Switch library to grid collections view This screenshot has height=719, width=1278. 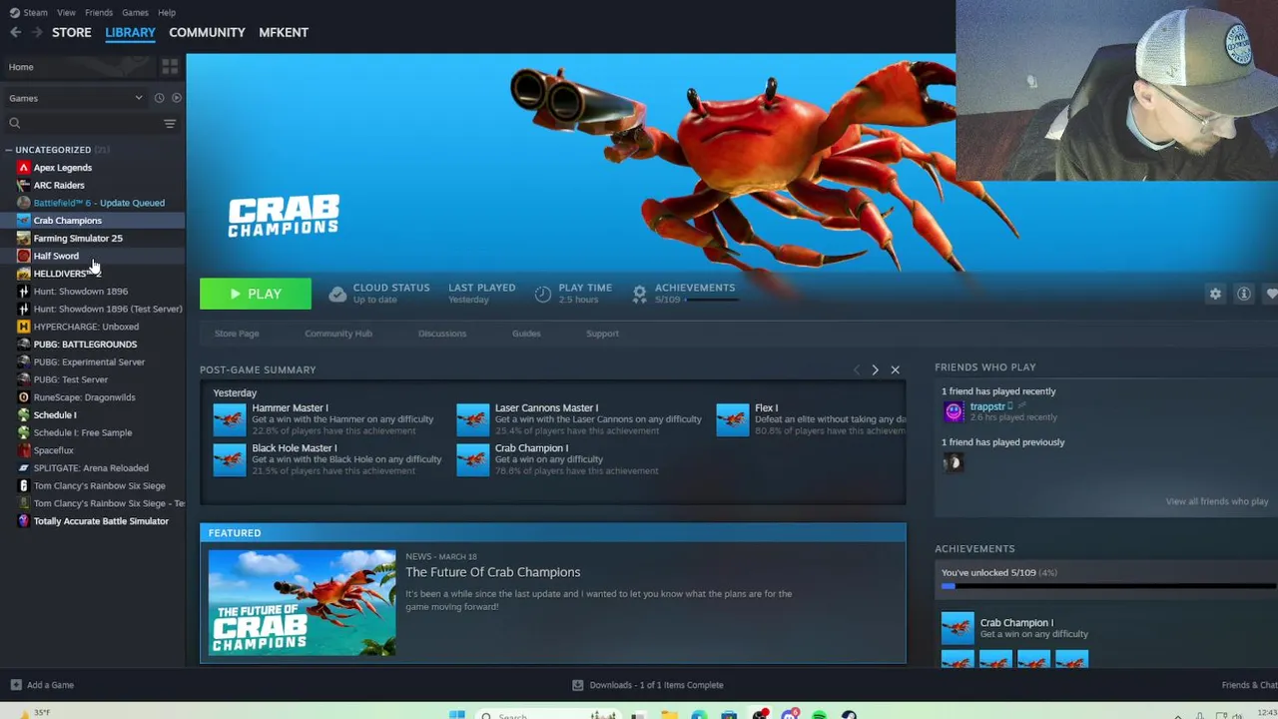pyautogui.click(x=170, y=66)
